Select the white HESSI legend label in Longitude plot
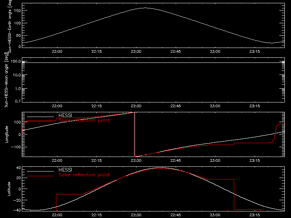This screenshot has width=291, height=218. tap(65, 115)
